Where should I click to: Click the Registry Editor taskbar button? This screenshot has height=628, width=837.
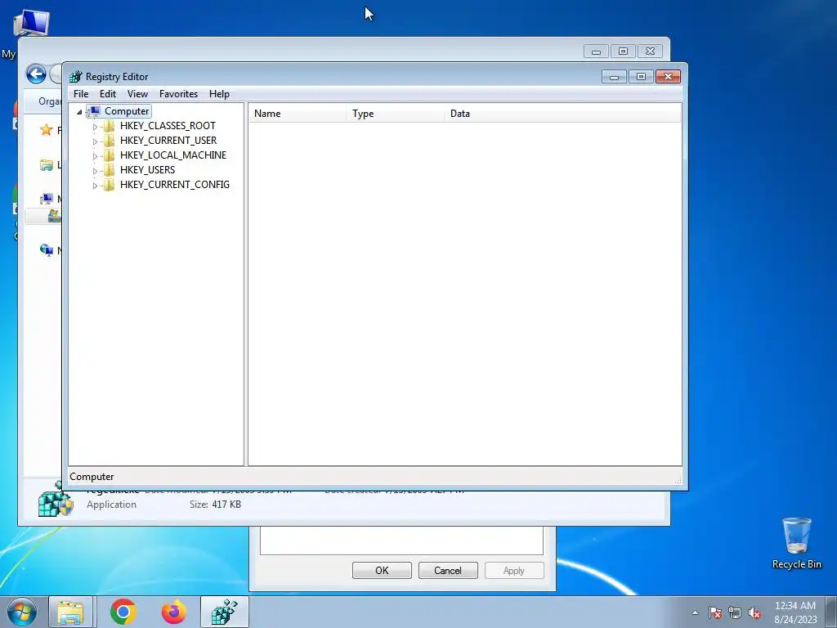(225, 612)
